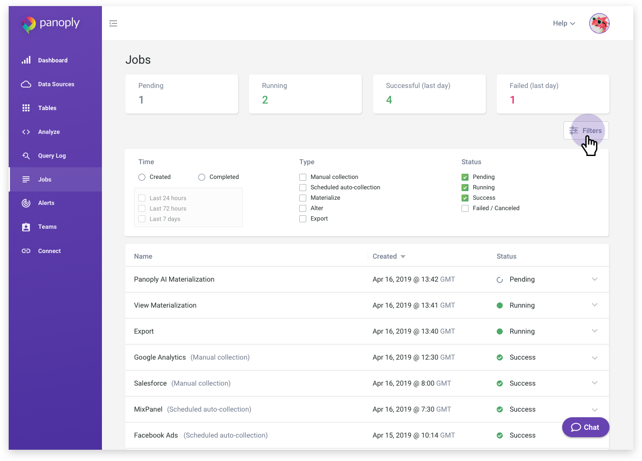
Task: Click the Tables grid icon
Action: pos(26,108)
